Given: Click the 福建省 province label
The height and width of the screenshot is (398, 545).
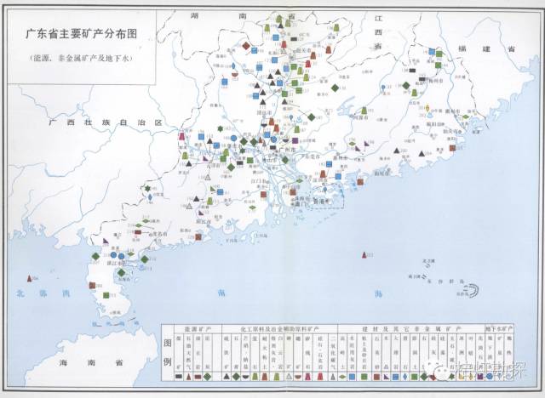Looking at the screenshot, I should 486,49.
